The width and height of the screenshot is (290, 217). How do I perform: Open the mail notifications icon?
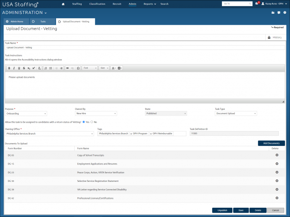[x=257, y=3]
